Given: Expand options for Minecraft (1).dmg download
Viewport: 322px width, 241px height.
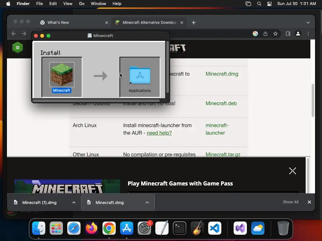Looking at the screenshot, I should (x=74, y=202).
